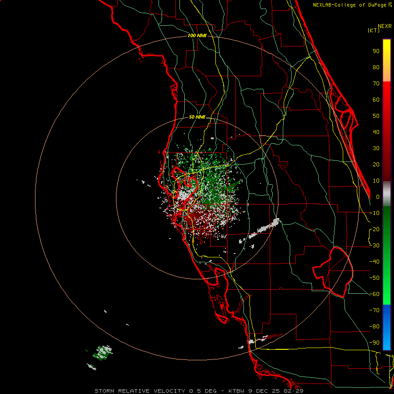Click the 50 NMI range ring label
394x394 pixels.
click(x=197, y=117)
